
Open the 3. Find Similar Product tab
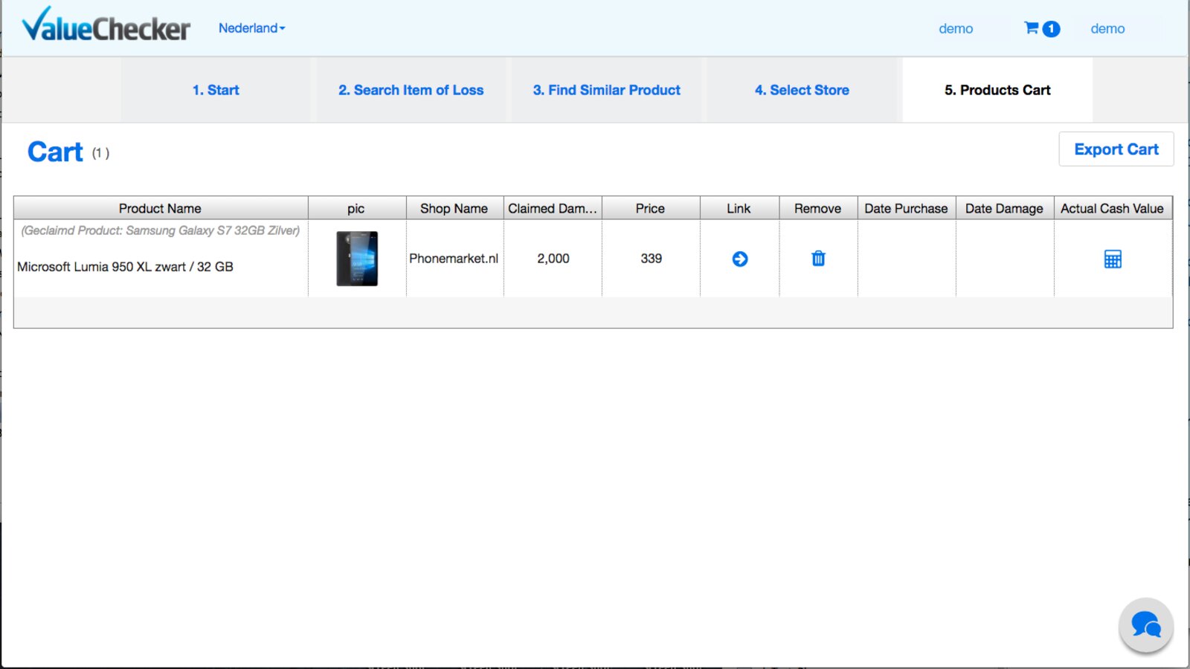click(606, 90)
